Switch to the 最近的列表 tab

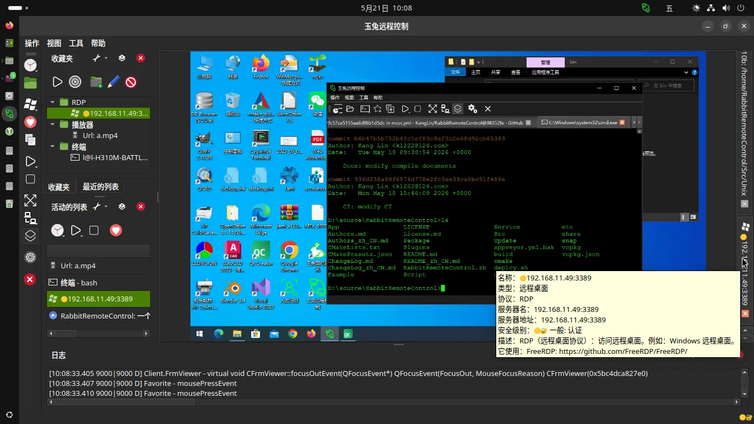pyautogui.click(x=100, y=187)
